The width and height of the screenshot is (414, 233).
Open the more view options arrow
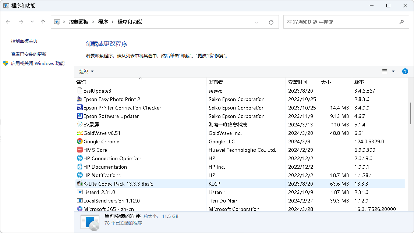[393, 71]
